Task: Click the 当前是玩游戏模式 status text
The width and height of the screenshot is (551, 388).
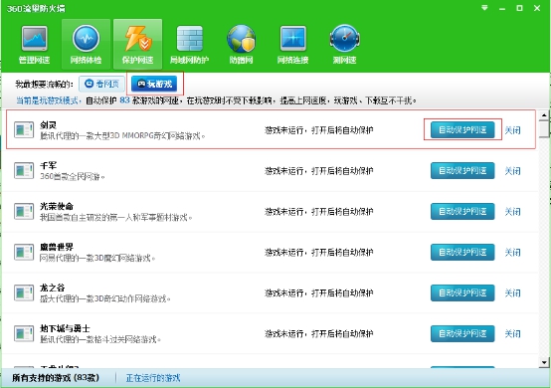Action: click(48, 100)
